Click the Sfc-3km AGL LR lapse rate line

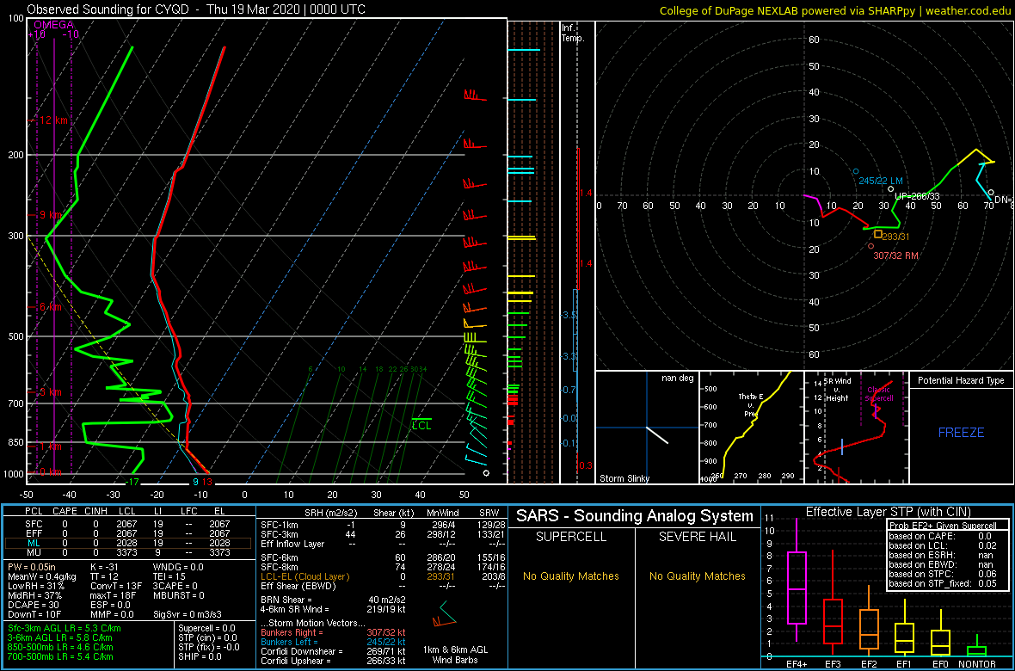[x=65, y=628]
